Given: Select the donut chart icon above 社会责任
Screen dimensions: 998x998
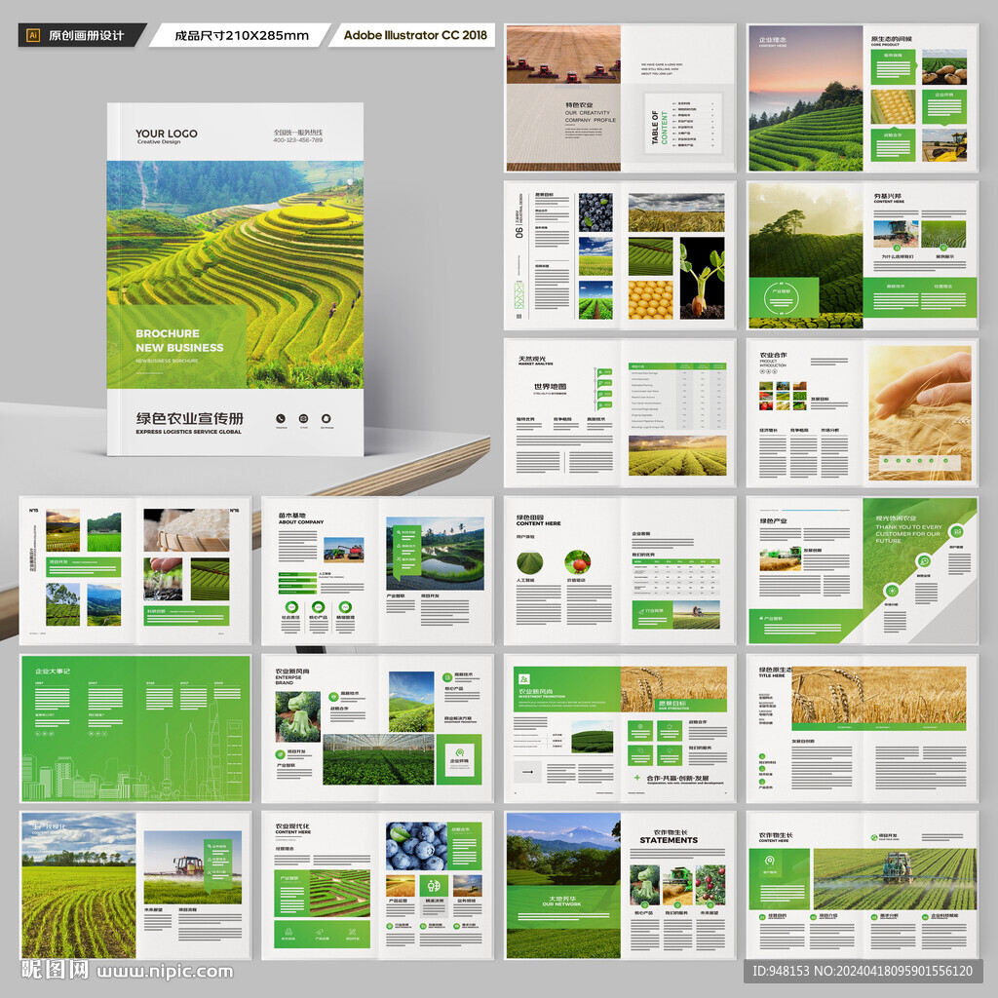Looking at the screenshot, I should tap(291, 607).
